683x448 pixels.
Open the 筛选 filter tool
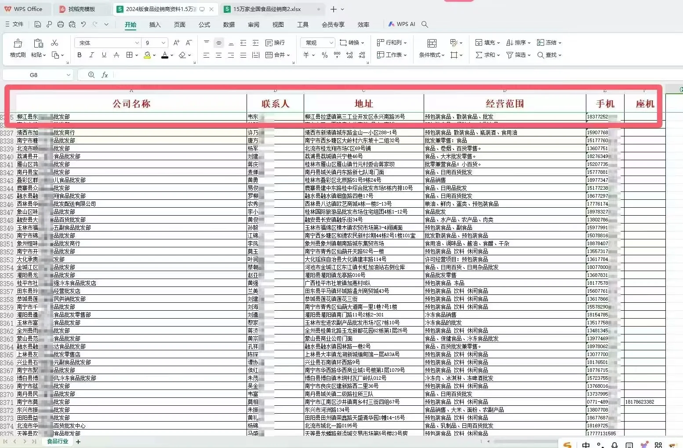(517, 55)
